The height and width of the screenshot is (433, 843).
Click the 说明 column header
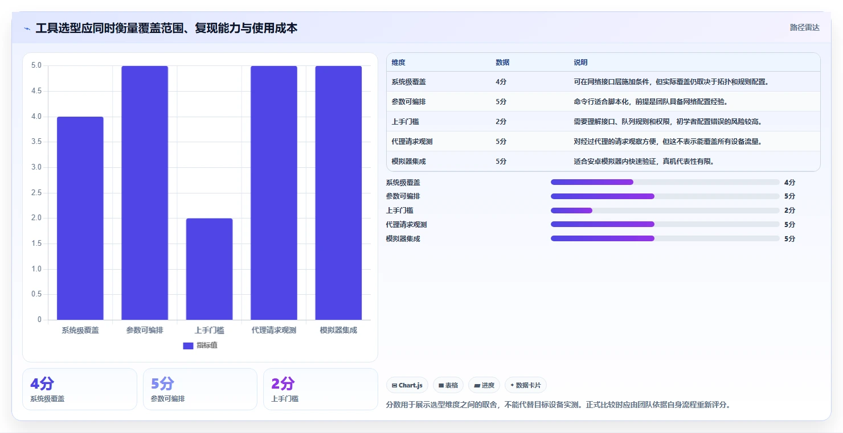[x=580, y=63]
